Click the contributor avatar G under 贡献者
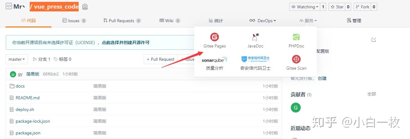This screenshot has width=410, height=139. tap(296, 108)
